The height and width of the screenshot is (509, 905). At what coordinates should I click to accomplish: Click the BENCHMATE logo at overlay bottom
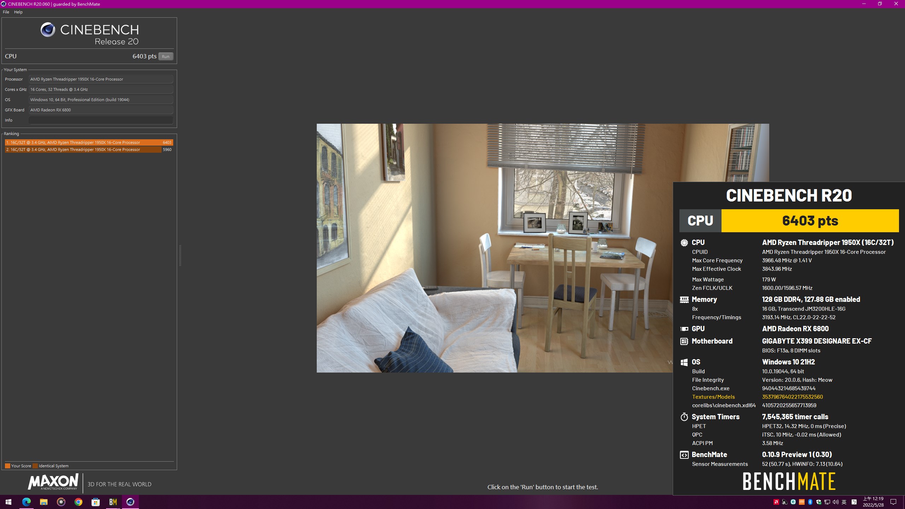point(789,481)
